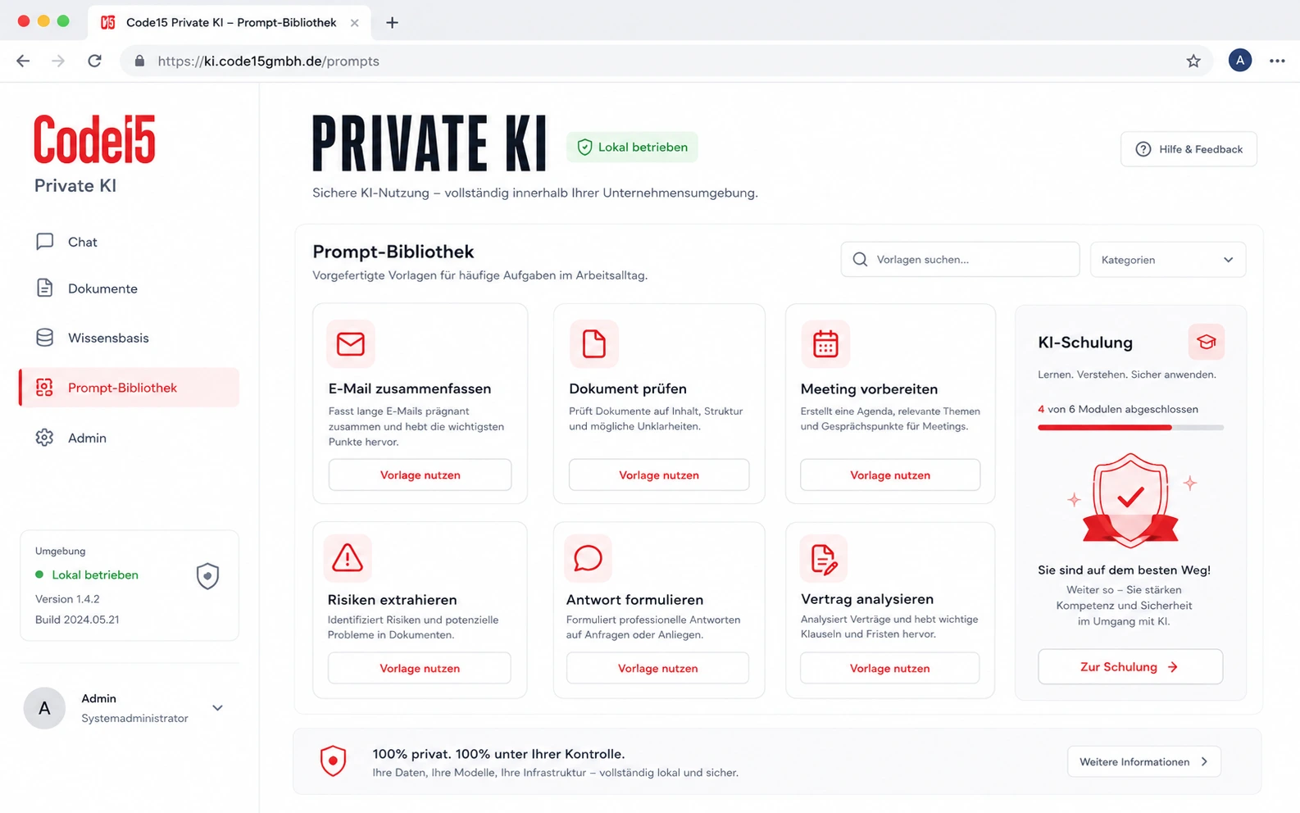Use the Vertrag analysieren template
The width and height of the screenshot is (1300, 813).
889,668
